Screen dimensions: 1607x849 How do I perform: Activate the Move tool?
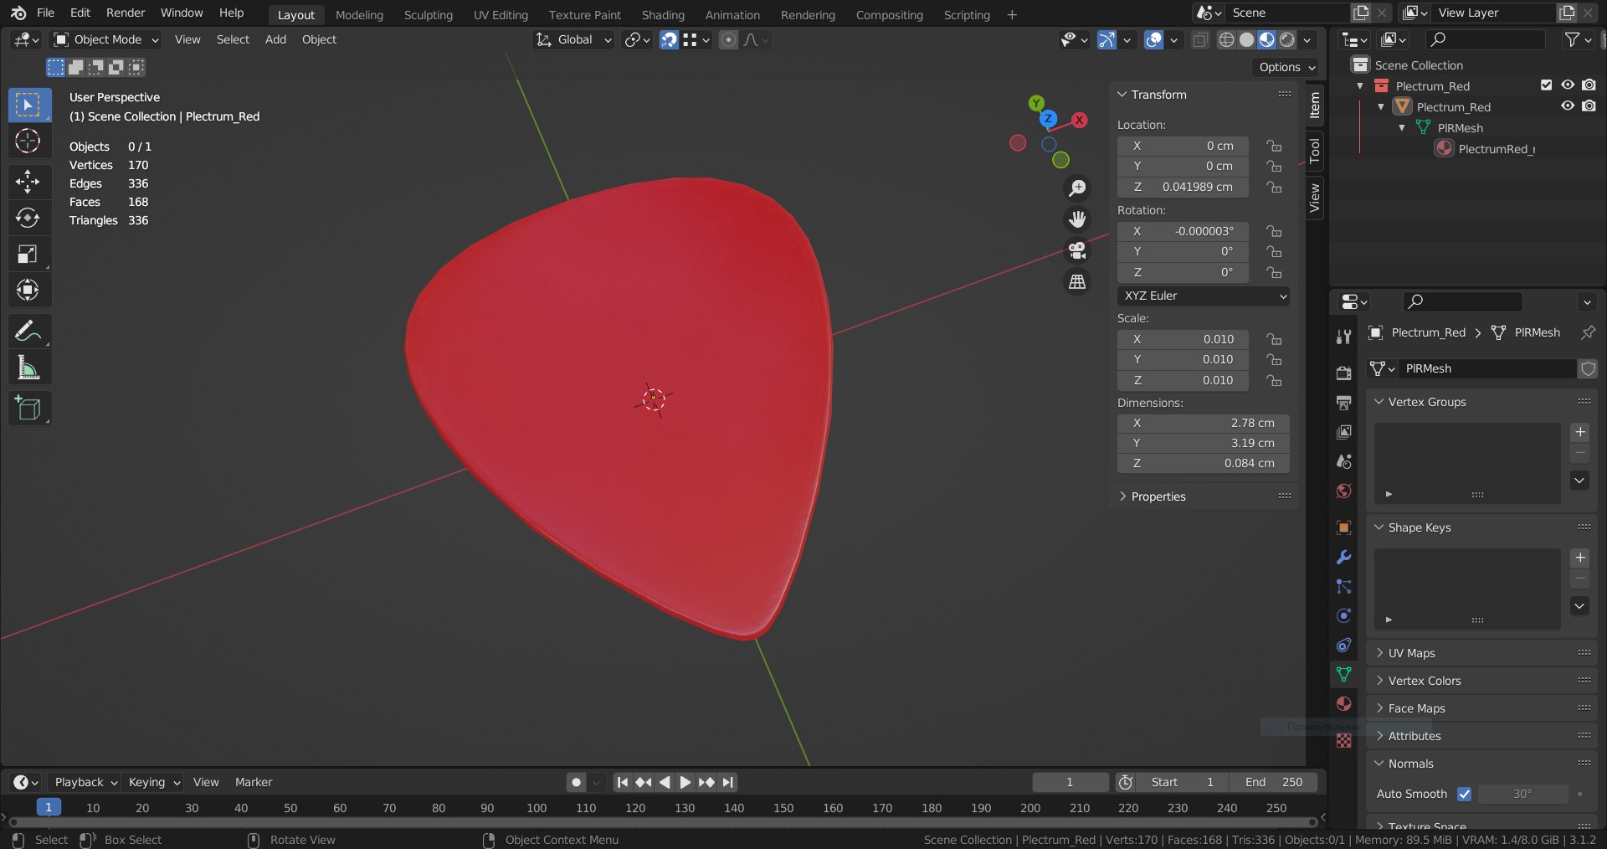point(28,182)
